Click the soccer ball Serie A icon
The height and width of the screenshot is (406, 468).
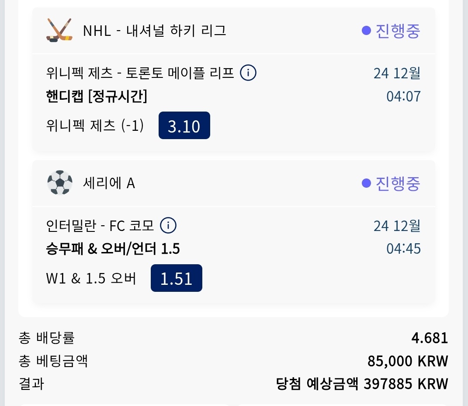point(59,183)
